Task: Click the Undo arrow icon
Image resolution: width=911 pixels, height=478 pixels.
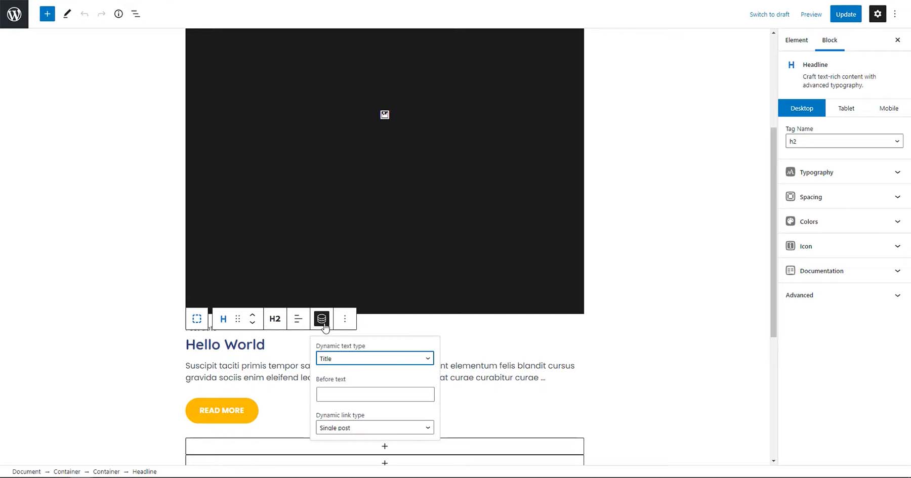Action: [x=85, y=14]
